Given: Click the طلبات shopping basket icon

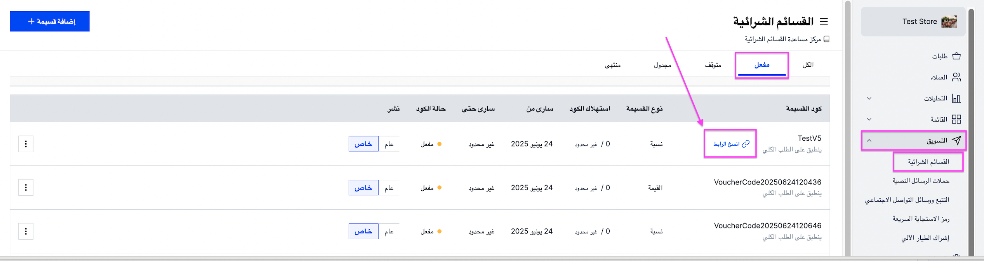Looking at the screenshot, I should (956, 56).
